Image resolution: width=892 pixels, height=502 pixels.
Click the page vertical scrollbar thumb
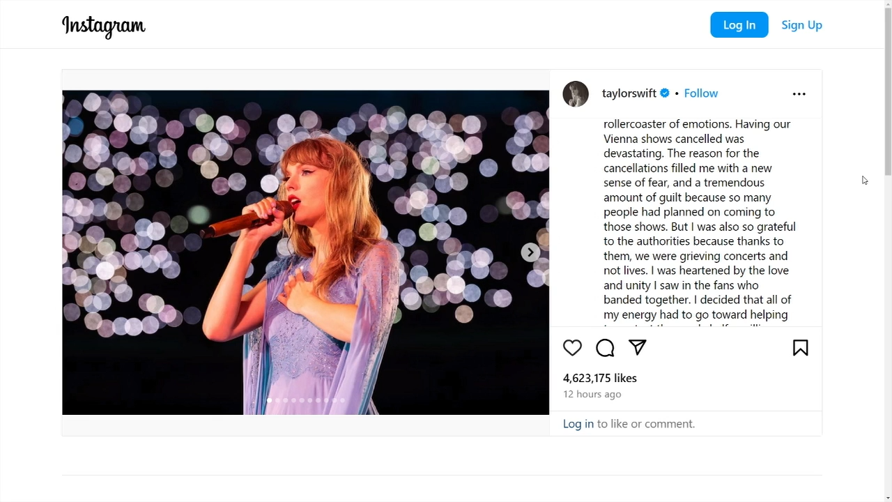[x=887, y=91]
